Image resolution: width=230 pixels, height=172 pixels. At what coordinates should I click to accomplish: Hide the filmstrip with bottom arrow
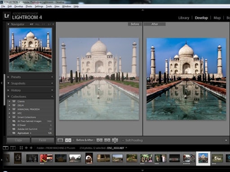click(142, 170)
